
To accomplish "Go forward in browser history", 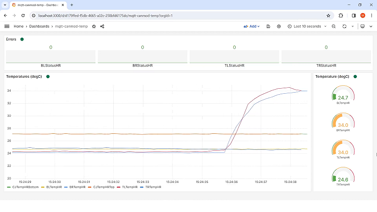I will 14,16.
